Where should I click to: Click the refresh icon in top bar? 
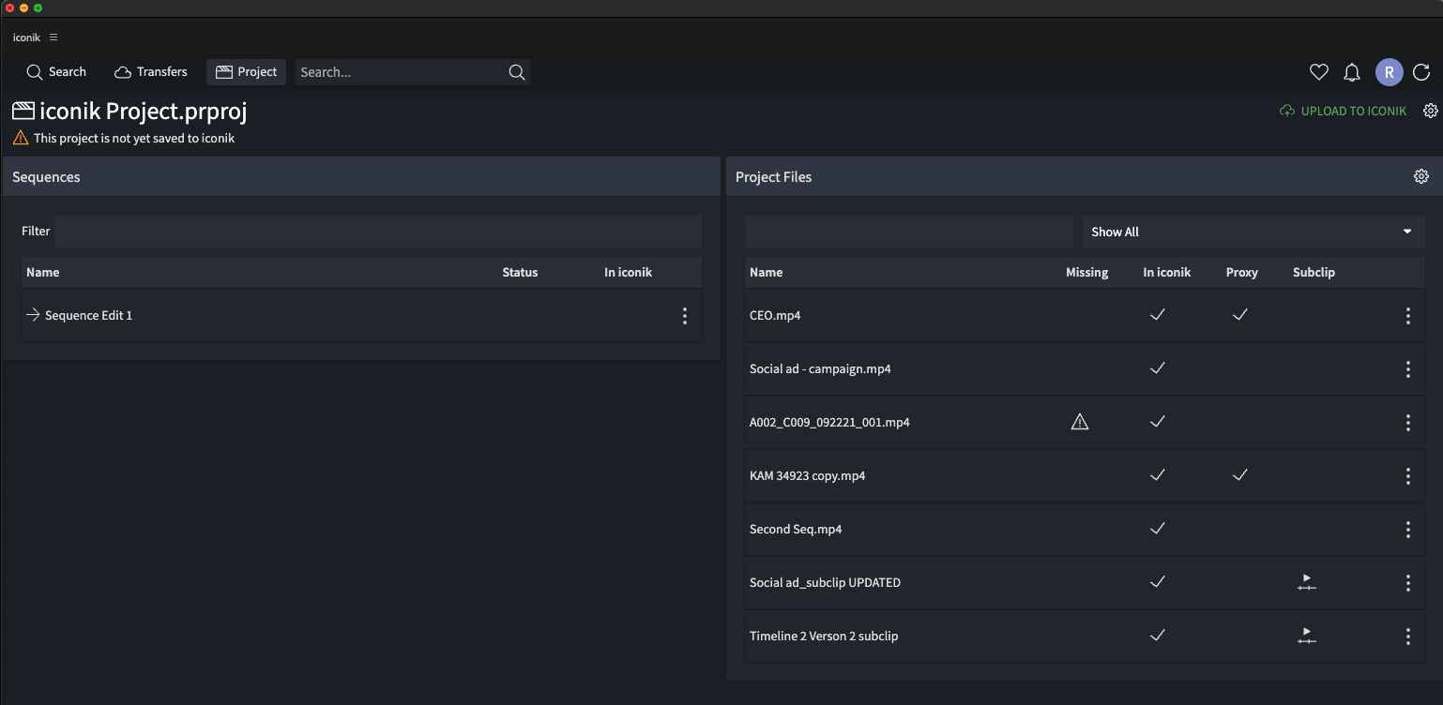pyautogui.click(x=1421, y=72)
